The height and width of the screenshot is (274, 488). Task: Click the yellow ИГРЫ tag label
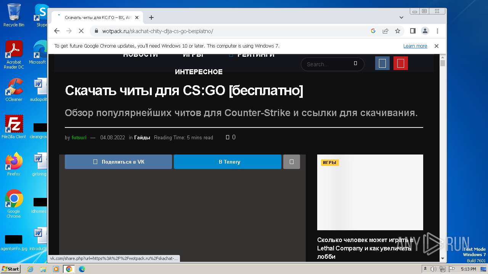point(330,162)
